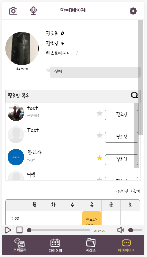147x257 pixels.
Task: Click the 팔로잉 button for 관리자
Action: pyautogui.click(x=122, y=160)
